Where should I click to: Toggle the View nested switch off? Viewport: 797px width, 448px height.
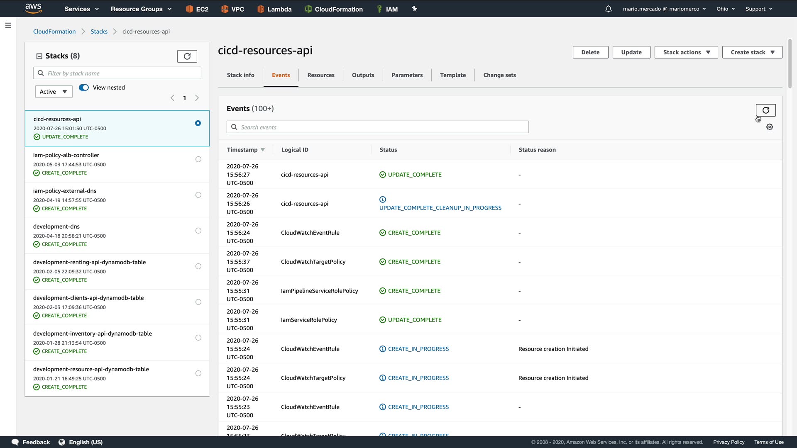click(84, 88)
